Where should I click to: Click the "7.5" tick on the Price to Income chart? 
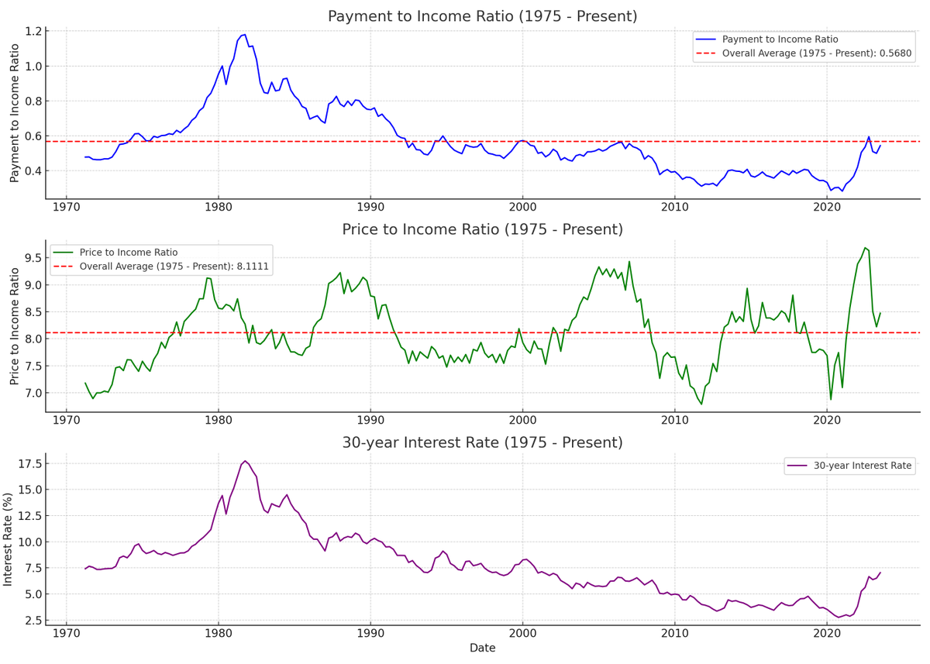33,366
